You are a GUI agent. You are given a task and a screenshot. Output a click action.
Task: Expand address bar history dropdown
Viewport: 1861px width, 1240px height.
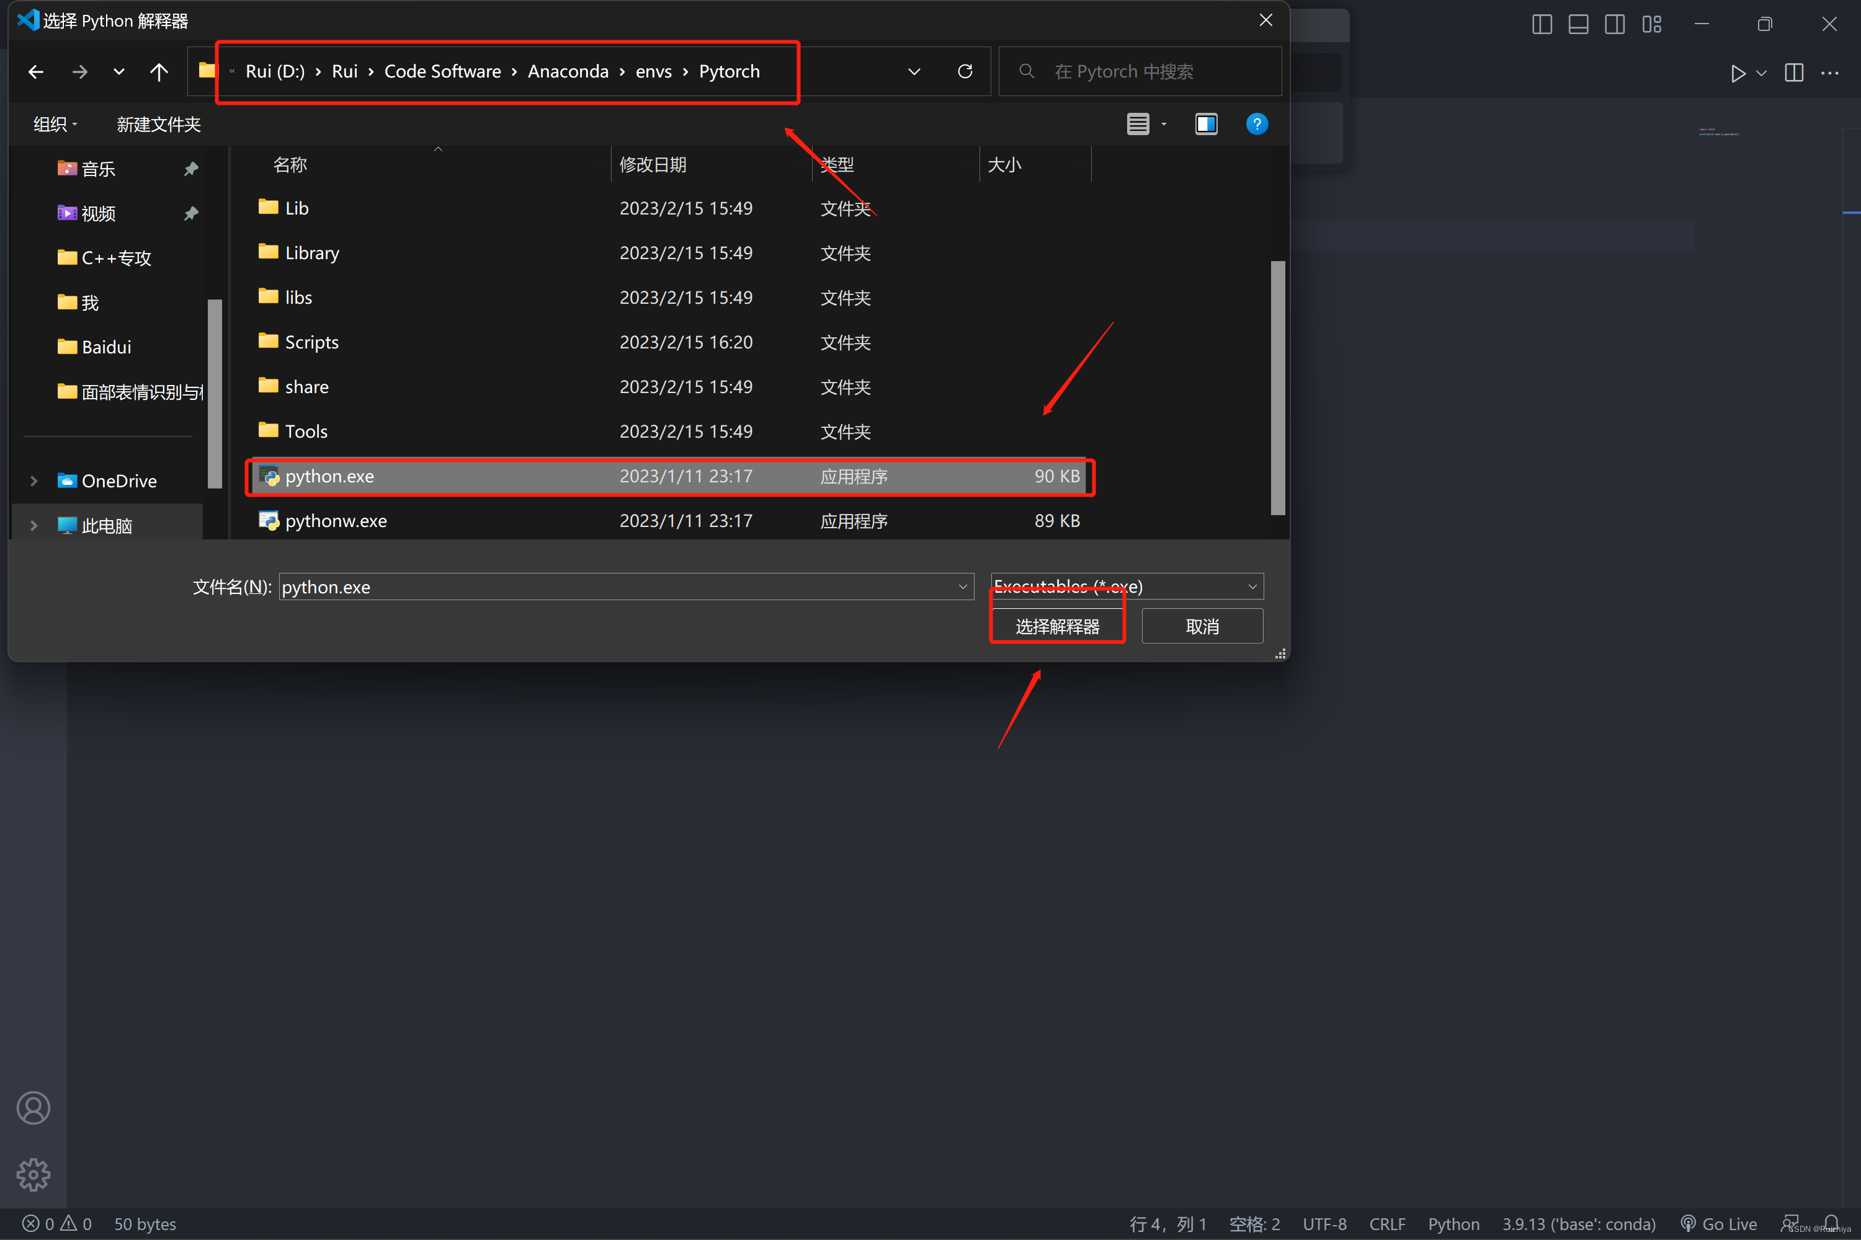click(x=914, y=72)
